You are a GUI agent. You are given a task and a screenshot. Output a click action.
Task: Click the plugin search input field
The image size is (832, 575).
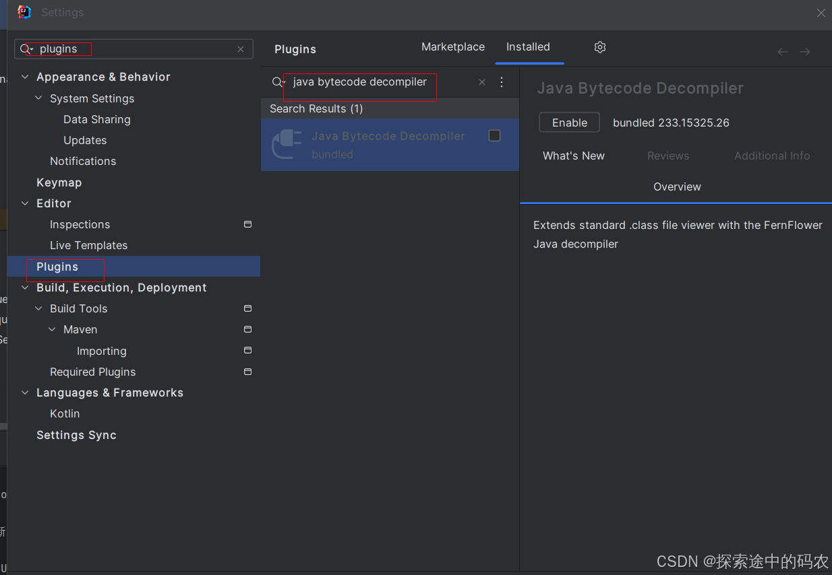(x=378, y=82)
